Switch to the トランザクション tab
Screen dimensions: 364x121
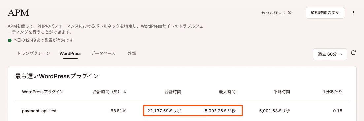pos(33,54)
